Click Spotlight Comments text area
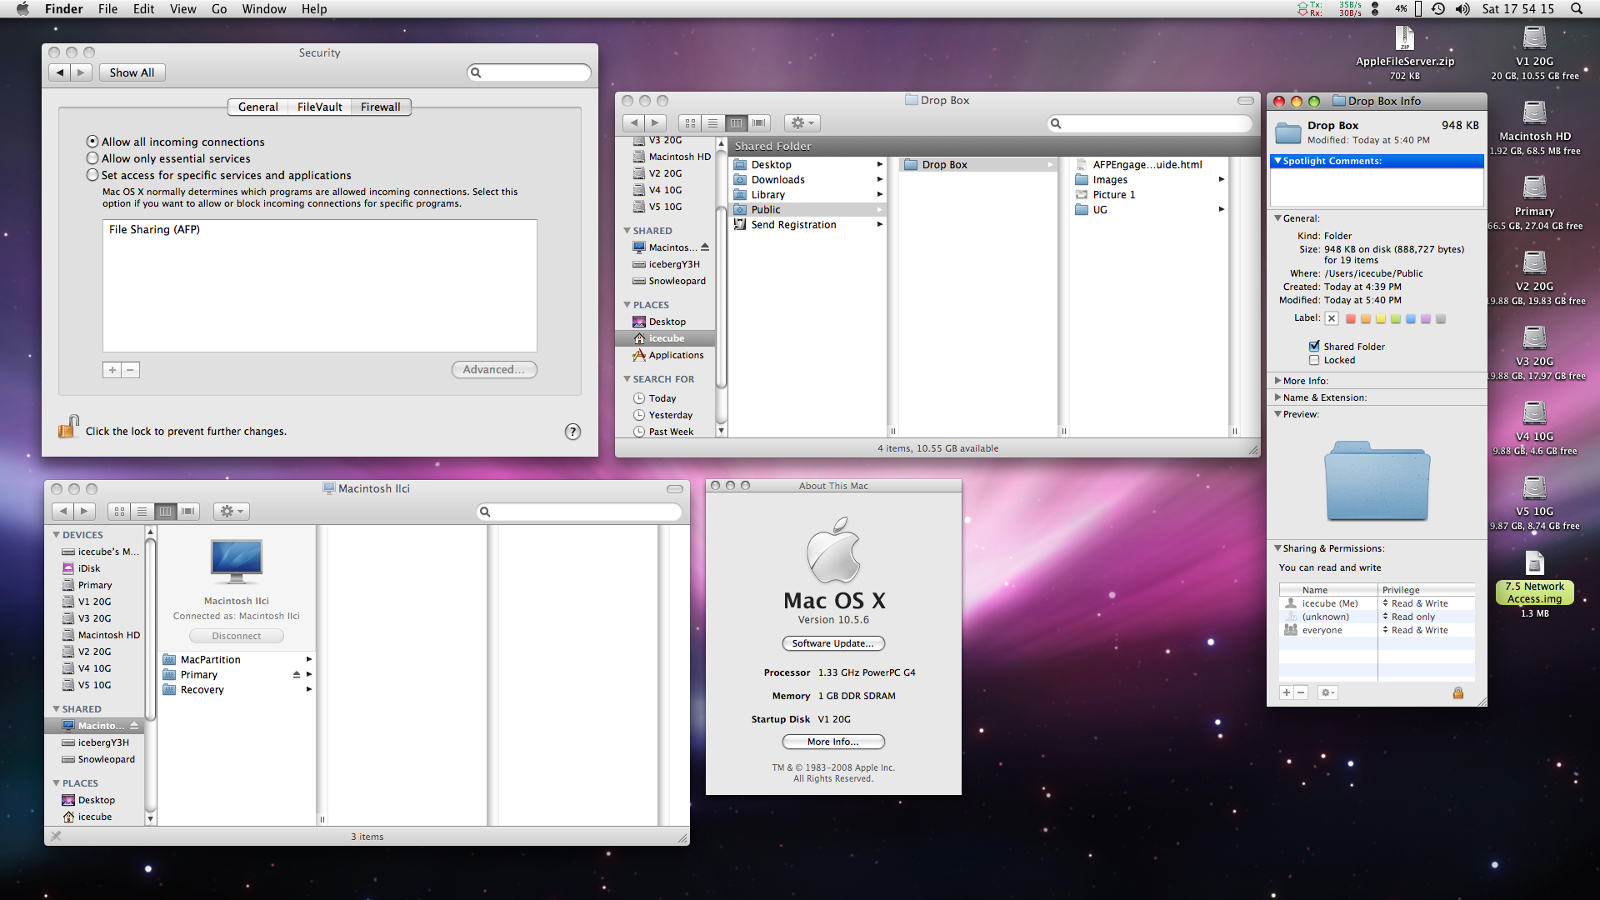1600x900 pixels. 1377,187
